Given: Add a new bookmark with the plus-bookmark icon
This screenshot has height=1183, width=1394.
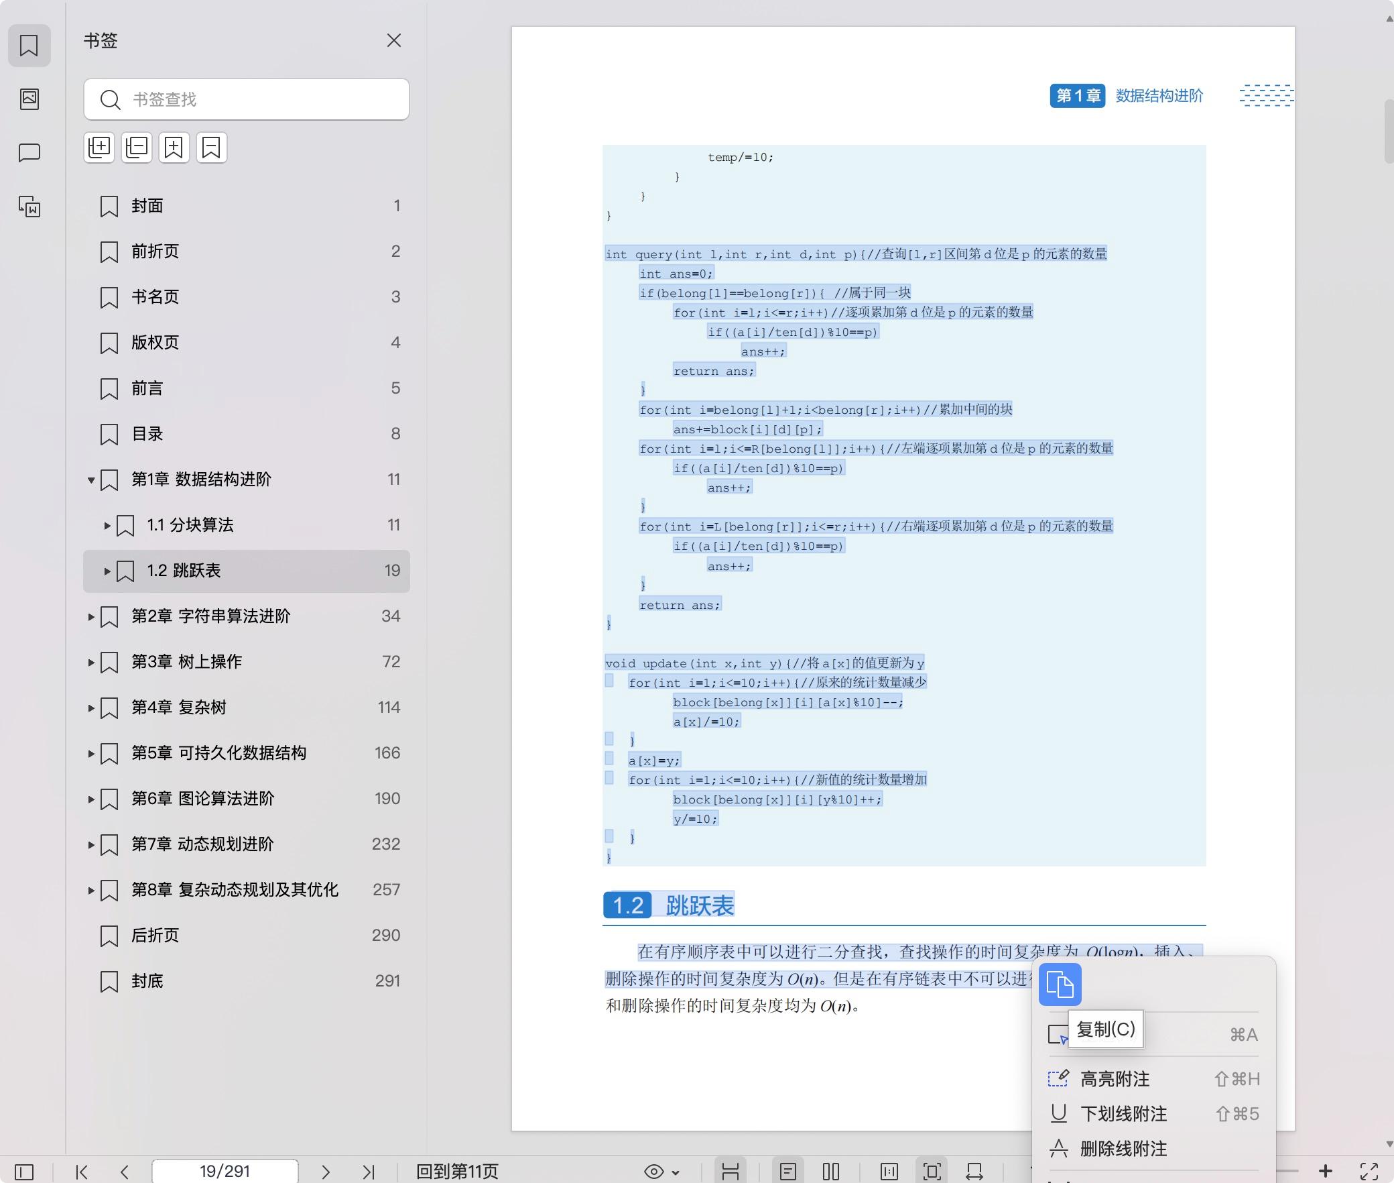Looking at the screenshot, I should tap(174, 148).
